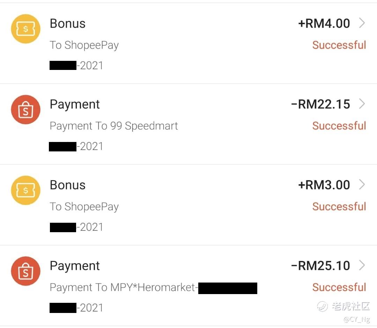377x328 pixels.
Task: Tap the -RM25.10 amount
Action: (320, 266)
